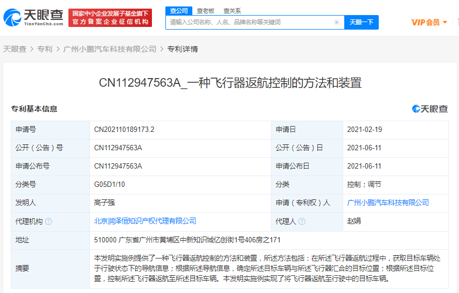
Task: Select CN112947563A in the 申请公布号 row
Action: coord(118,166)
